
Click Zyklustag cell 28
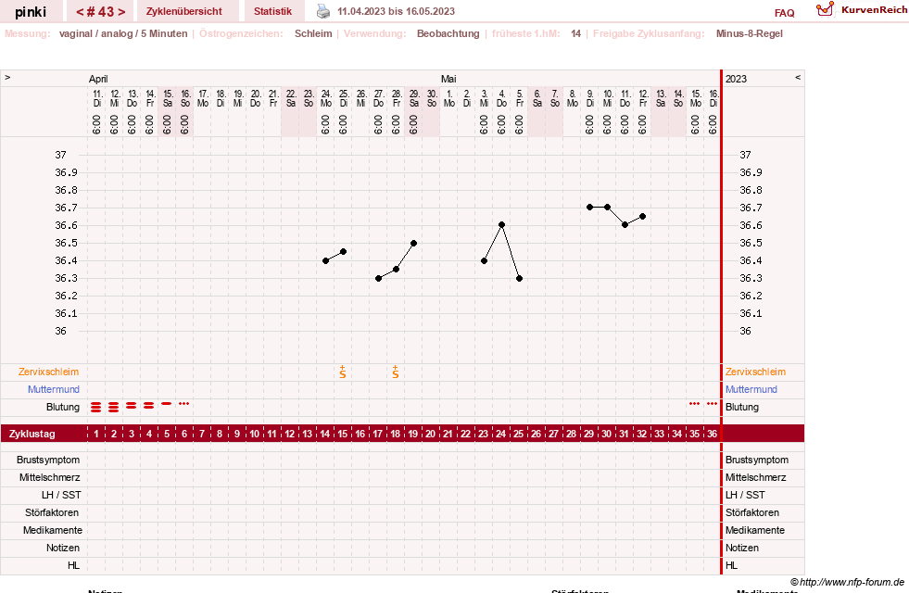click(572, 434)
